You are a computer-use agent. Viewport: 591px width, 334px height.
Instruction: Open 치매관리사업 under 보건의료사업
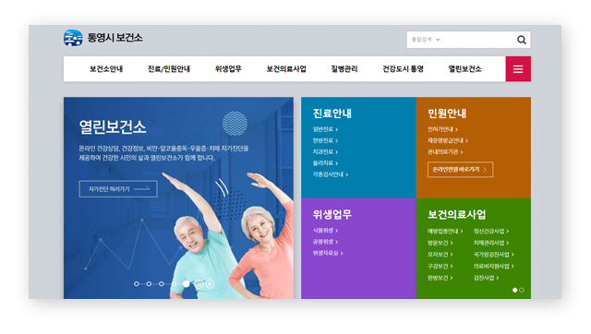491,243
